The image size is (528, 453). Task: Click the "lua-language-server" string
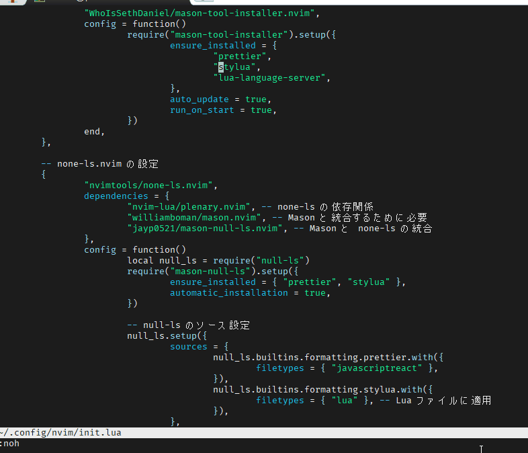(269, 78)
